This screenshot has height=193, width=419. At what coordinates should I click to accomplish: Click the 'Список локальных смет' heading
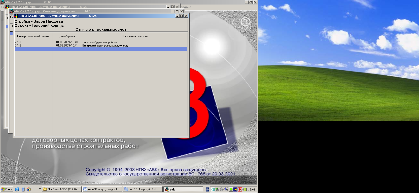pos(101,29)
